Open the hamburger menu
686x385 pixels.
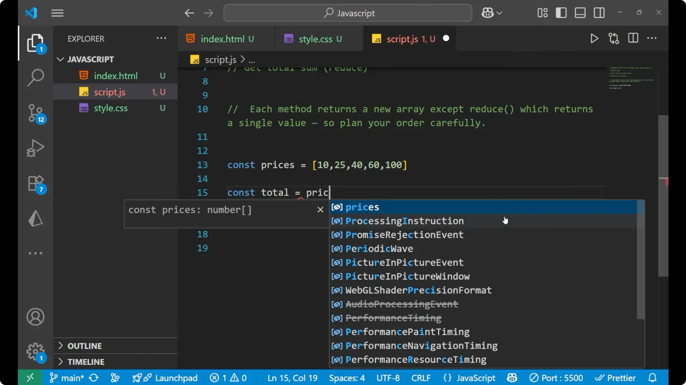(57, 13)
